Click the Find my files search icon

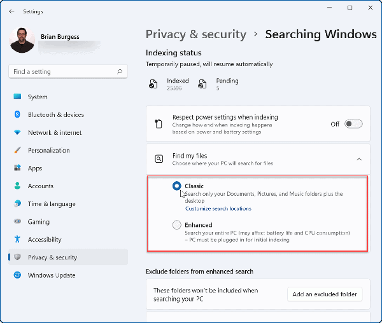pos(159,159)
